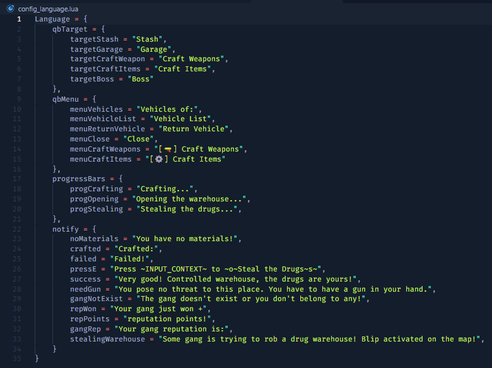Click the "Crafting..." string value
The width and height of the screenshot is (492, 368).
(165, 189)
